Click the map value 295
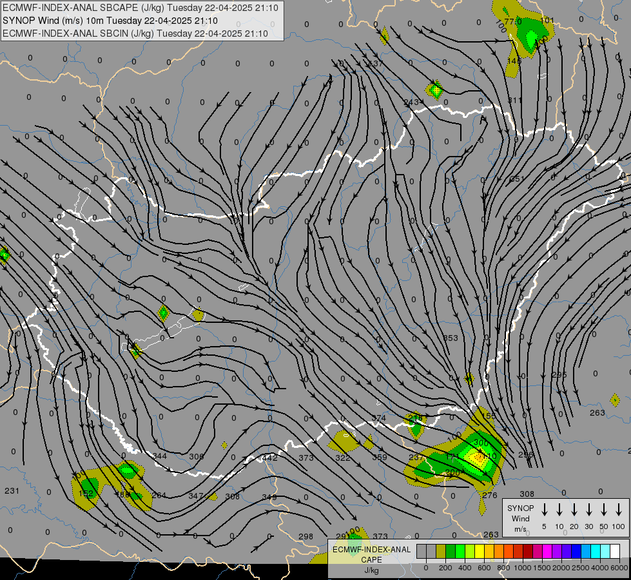Viewport: 631px width, 580px height. click(559, 374)
